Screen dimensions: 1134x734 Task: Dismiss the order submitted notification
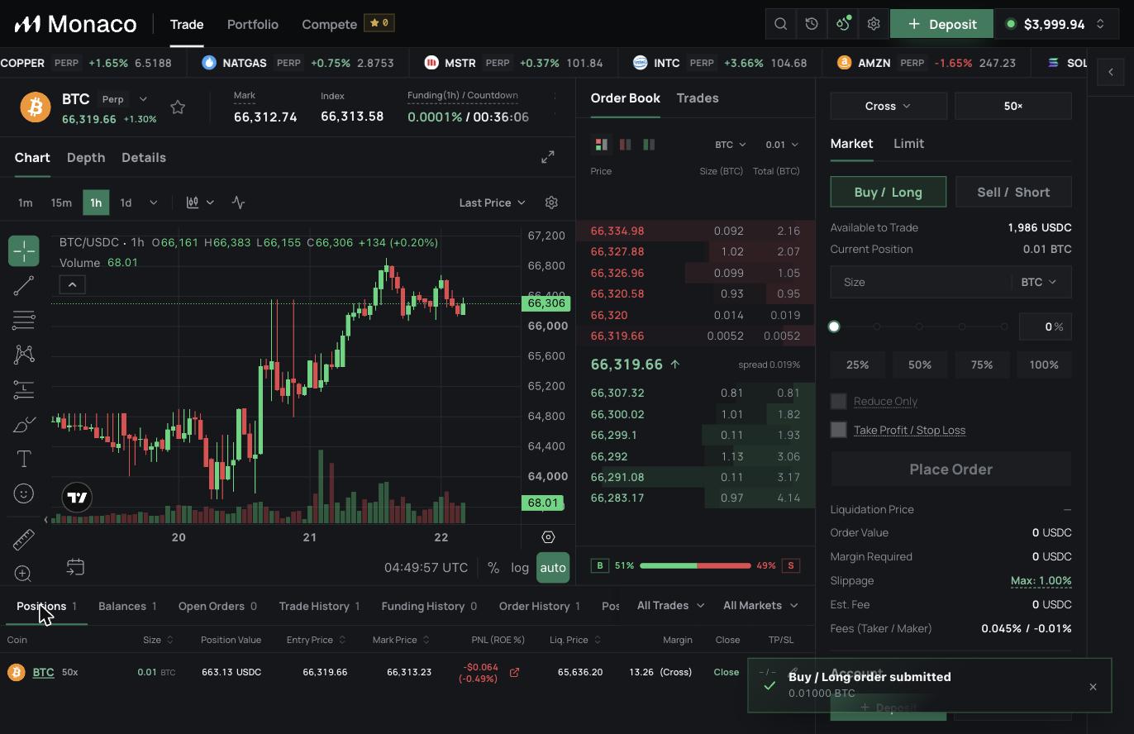(x=1093, y=687)
